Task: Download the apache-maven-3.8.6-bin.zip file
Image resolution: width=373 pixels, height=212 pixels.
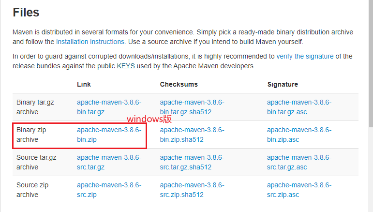Action: tap(109, 135)
